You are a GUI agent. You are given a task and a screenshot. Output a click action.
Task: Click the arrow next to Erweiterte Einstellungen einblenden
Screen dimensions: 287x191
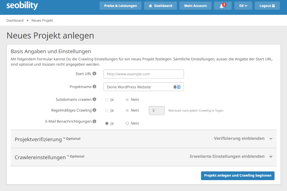(x=271, y=157)
